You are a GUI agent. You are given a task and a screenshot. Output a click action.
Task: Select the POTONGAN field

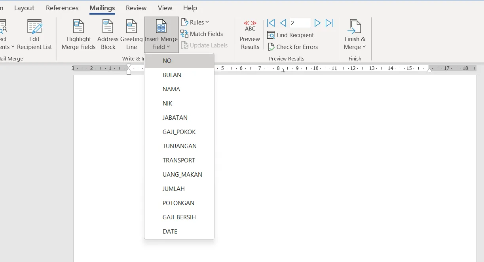[179, 203]
